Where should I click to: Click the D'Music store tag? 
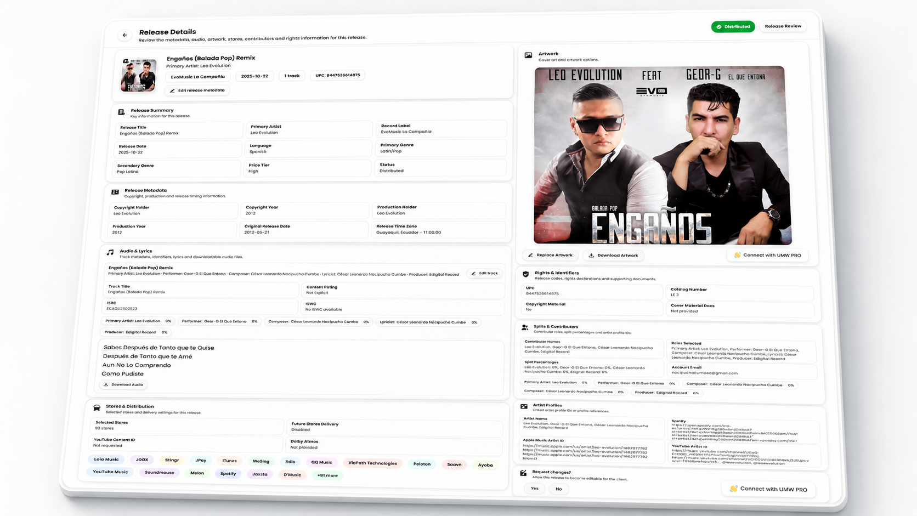point(292,474)
